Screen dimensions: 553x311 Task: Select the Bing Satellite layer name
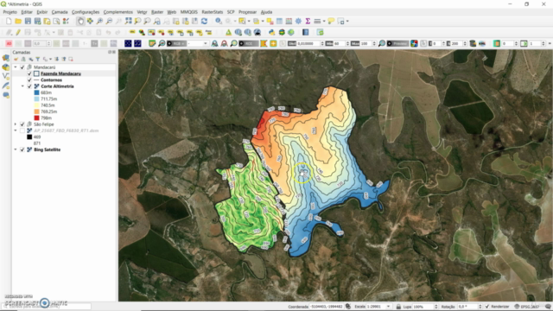[x=47, y=149]
